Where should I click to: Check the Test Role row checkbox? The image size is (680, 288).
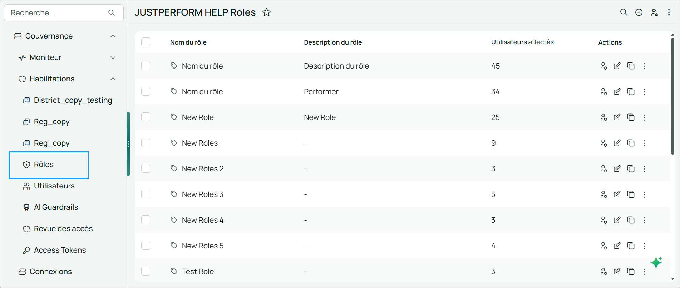click(146, 271)
